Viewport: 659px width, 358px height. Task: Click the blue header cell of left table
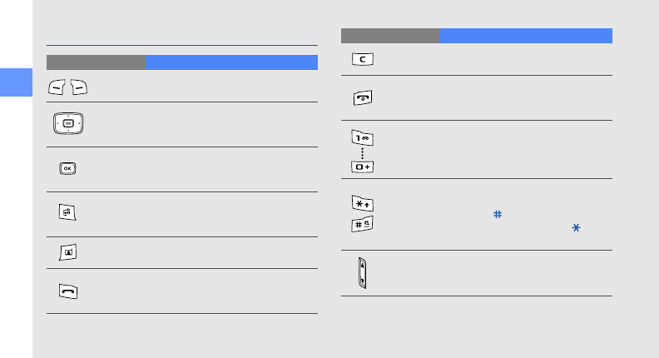click(x=231, y=62)
